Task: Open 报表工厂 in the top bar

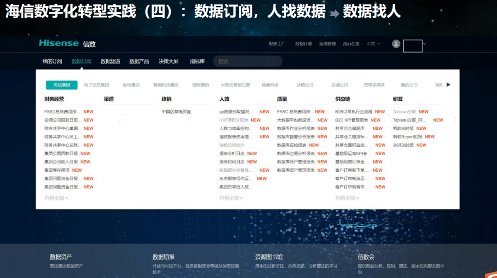Action: 277,44
